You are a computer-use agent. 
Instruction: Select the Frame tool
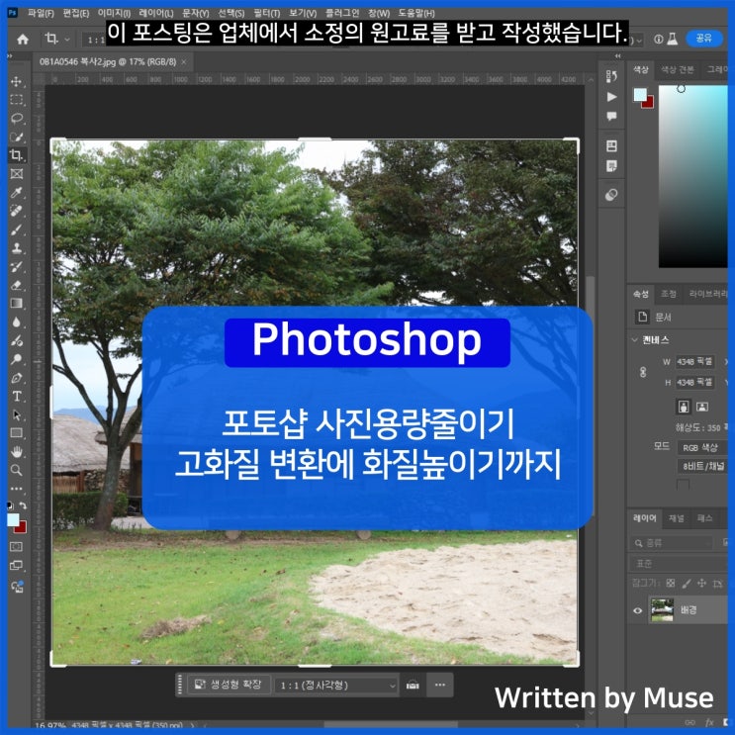[17, 174]
